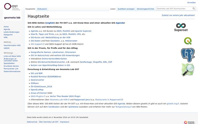Click the search magnifier icon

tap(194, 9)
